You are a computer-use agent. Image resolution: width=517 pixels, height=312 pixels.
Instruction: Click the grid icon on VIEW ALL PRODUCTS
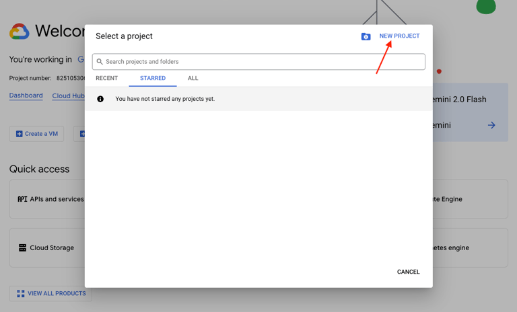[x=20, y=294]
